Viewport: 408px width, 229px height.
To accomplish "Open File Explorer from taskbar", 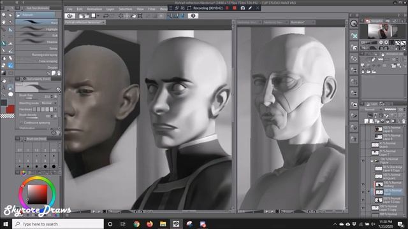I will [x=163, y=224].
